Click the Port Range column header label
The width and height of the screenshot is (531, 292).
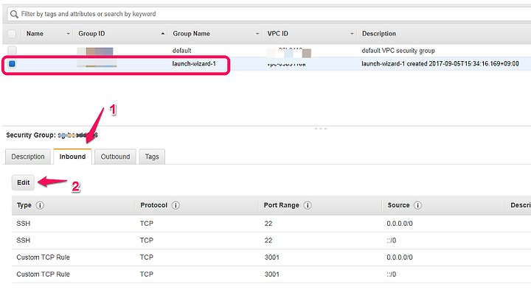pos(282,205)
